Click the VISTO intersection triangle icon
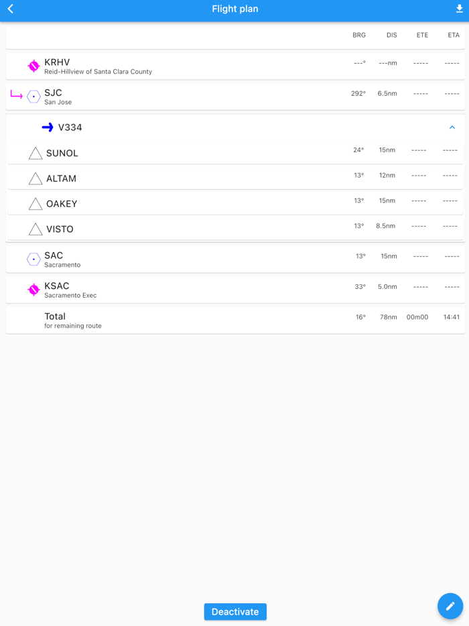Screen dimensions: 469x626 tap(35, 229)
